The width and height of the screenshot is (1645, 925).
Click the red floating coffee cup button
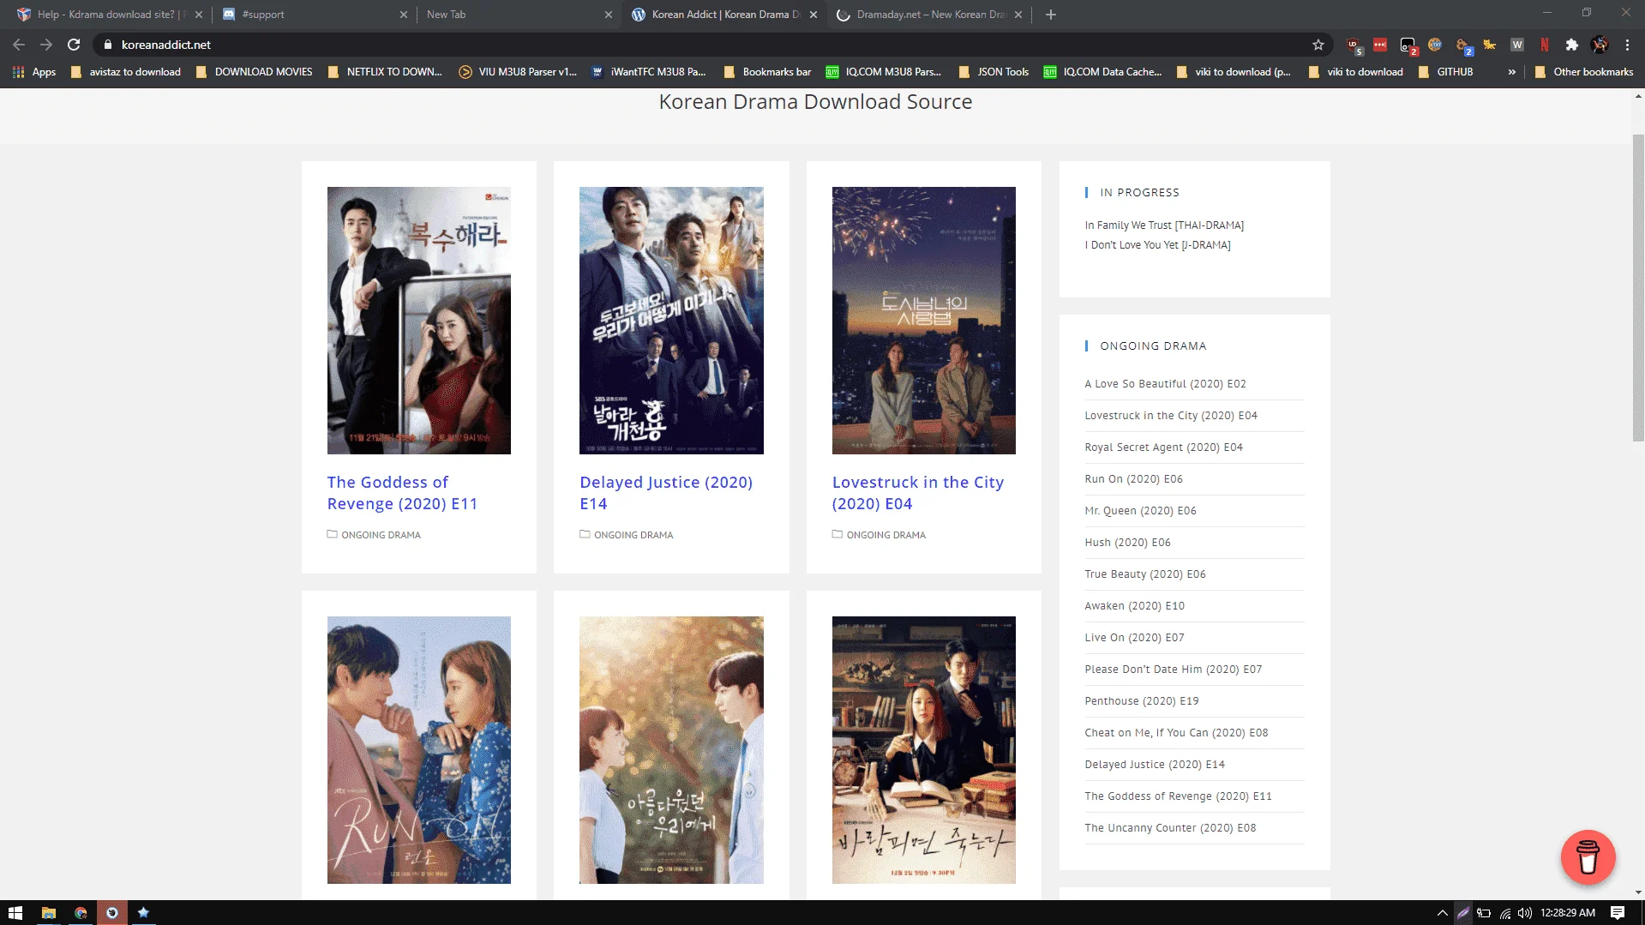(x=1588, y=856)
